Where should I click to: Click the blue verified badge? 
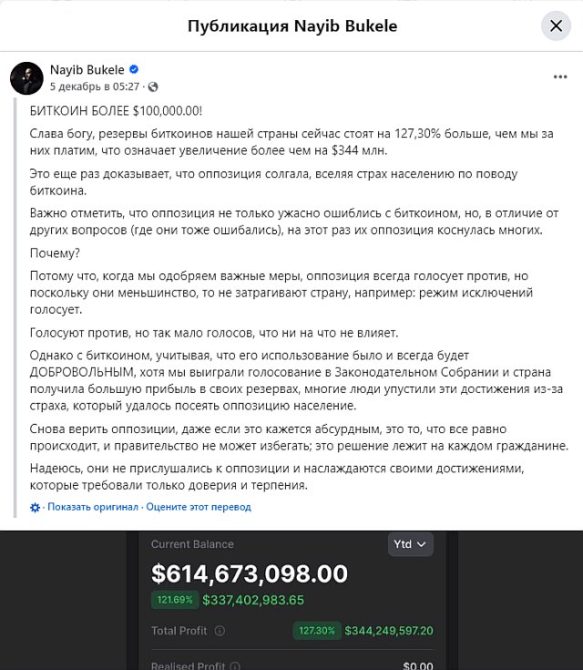pyautogui.click(x=134, y=69)
